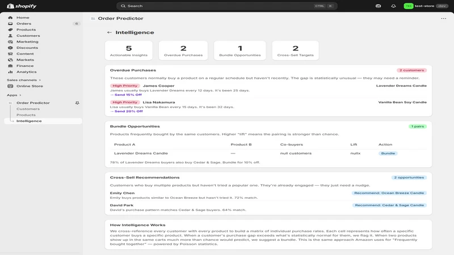The width and height of the screenshot is (454, 255).
Task: Expand the Sales channels section
Action: [x=24, y=80]
